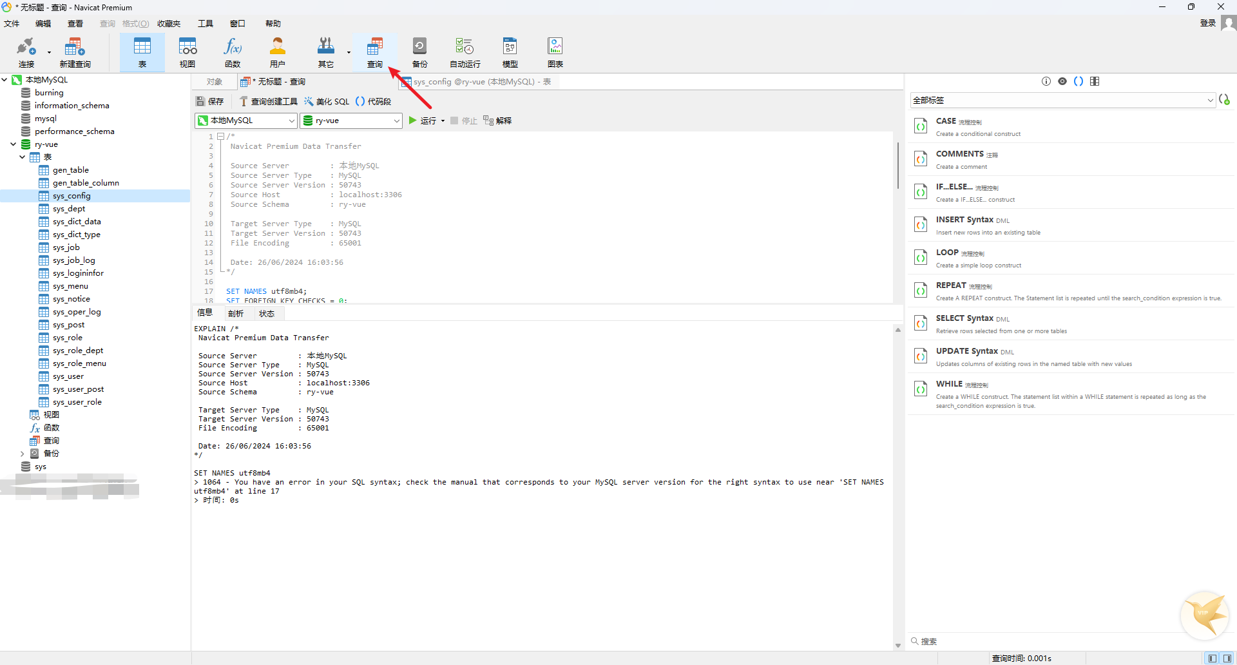Open the 文件 menu
The image size is (1237, 665).
pos(12,24)
